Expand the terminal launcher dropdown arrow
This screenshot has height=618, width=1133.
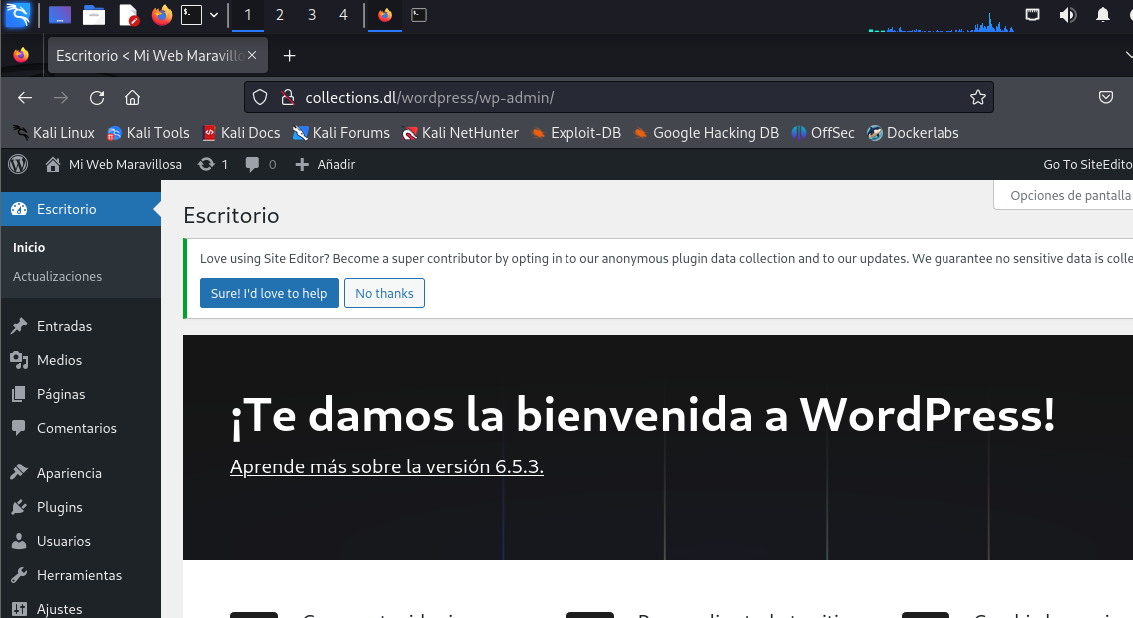click(214, 14)
